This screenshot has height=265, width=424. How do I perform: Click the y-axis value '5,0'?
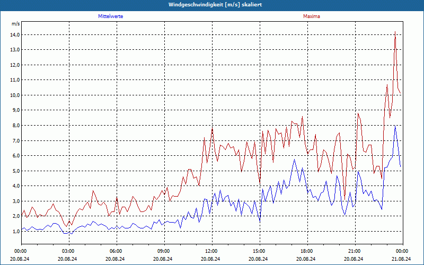[x=16, y=171]
